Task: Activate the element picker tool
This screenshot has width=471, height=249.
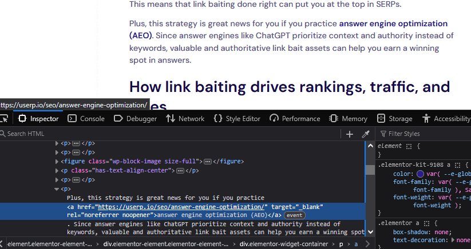Action: pos(4,119)
